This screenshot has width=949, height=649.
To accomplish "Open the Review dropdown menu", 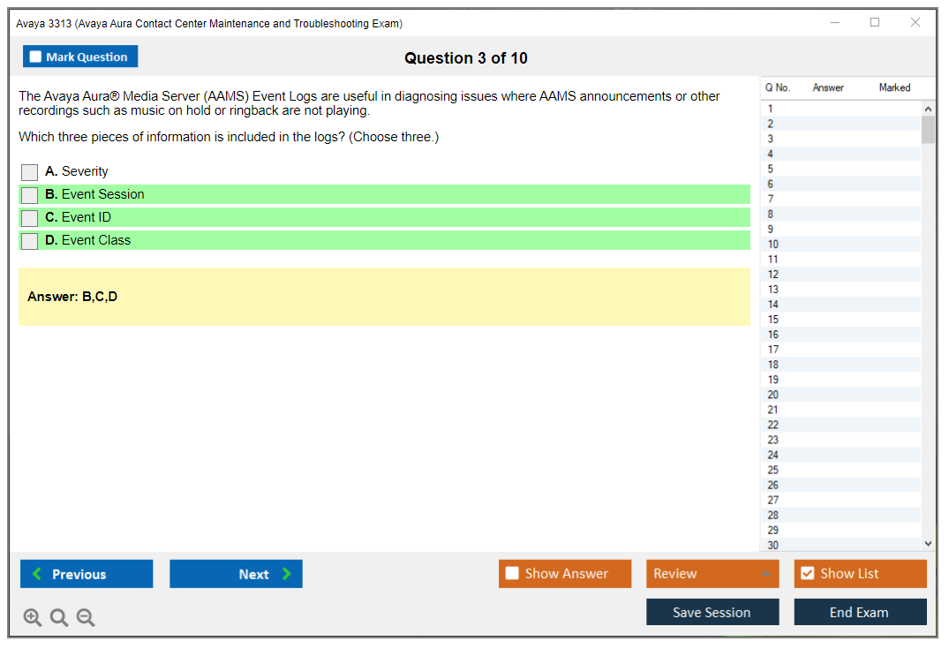I will coord(712,574).
